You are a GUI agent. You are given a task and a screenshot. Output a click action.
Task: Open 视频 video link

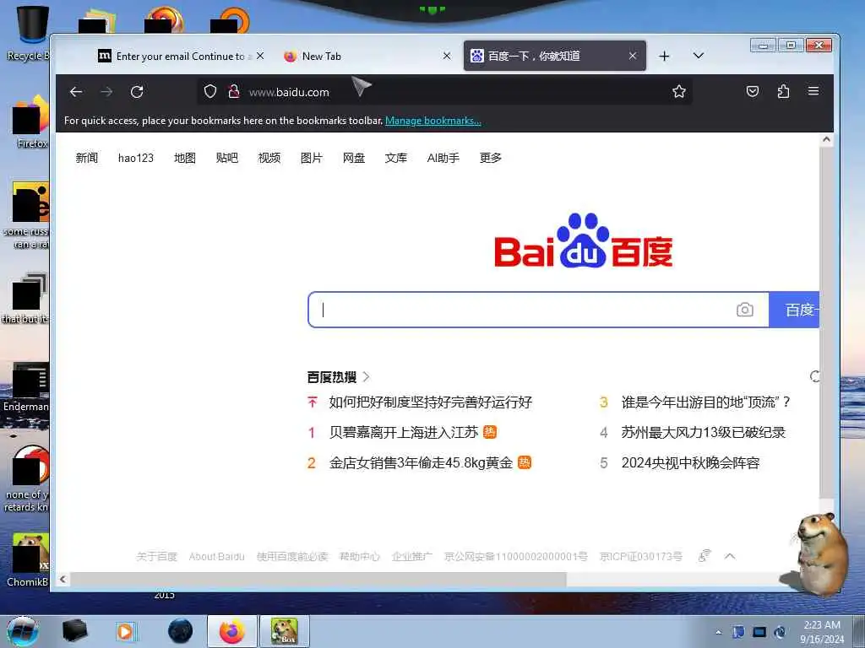pos(269,158)
